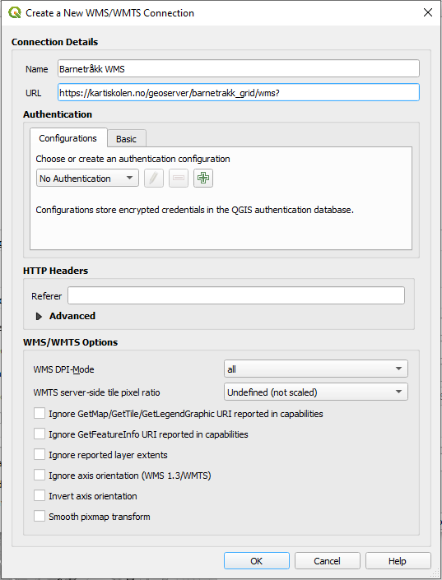Image resolution: width=442 pixels, height=580 pixels.
Task: Switch to the Basic authentication tab
Action: [x=126, y=139]
